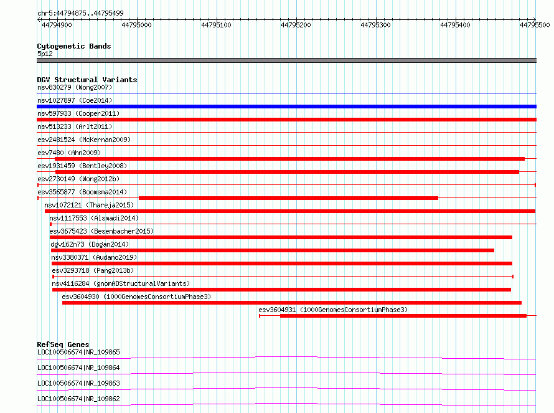Open the LOC100506674|NR_109862 gene label

pos(79,399)
